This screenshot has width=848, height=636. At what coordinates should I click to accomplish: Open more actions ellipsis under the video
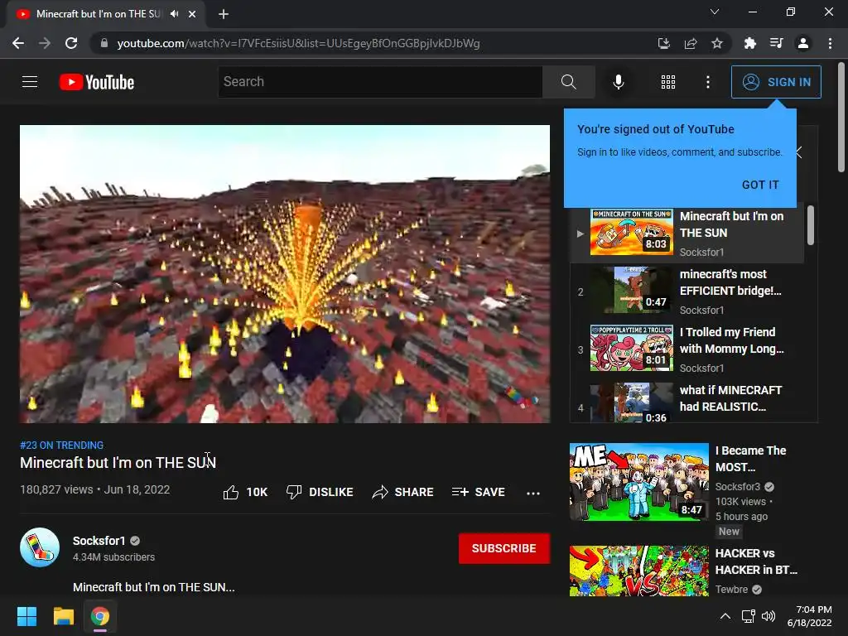pyautogui.click(x=533, y=493)
